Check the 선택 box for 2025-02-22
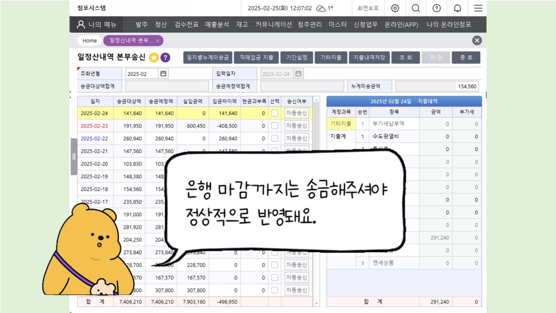Viewport: 556px width, 313px height. [275, 139]
